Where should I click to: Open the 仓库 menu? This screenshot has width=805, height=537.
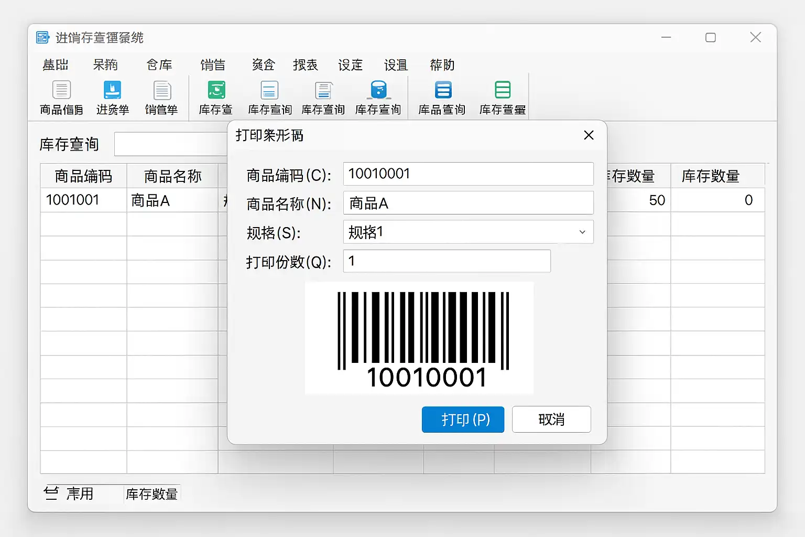tap(159, 65)
